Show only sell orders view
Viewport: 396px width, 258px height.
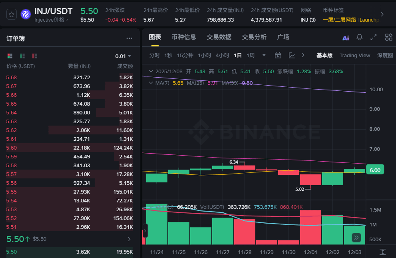pyautogui.click(x=35, y=56)
